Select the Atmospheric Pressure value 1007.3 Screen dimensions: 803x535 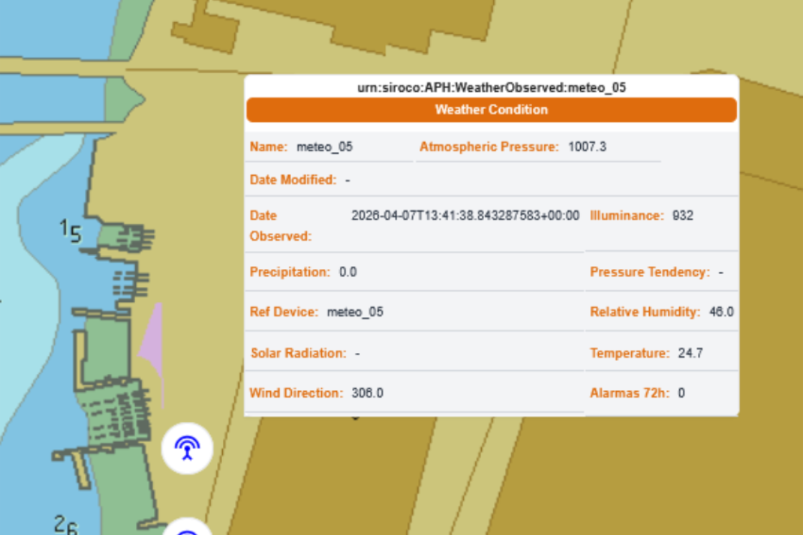pyautogui.click(x=587, y=147)
